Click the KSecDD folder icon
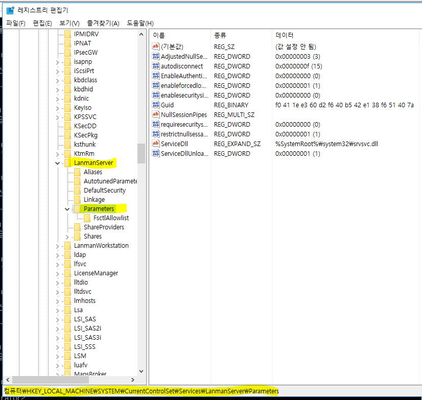This screenshot has height=400, width=422. 68,126
